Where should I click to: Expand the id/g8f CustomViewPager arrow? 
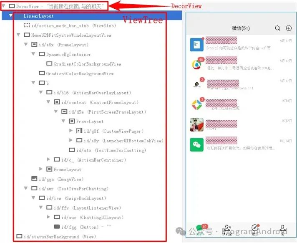coord(71,131)
